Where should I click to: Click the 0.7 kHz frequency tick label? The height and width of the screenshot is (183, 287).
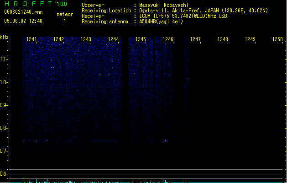pyautogui.click(x=4, y=151)
